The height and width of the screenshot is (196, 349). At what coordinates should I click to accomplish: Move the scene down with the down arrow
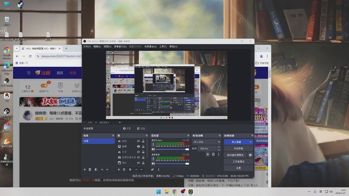(x=107, y=169)
